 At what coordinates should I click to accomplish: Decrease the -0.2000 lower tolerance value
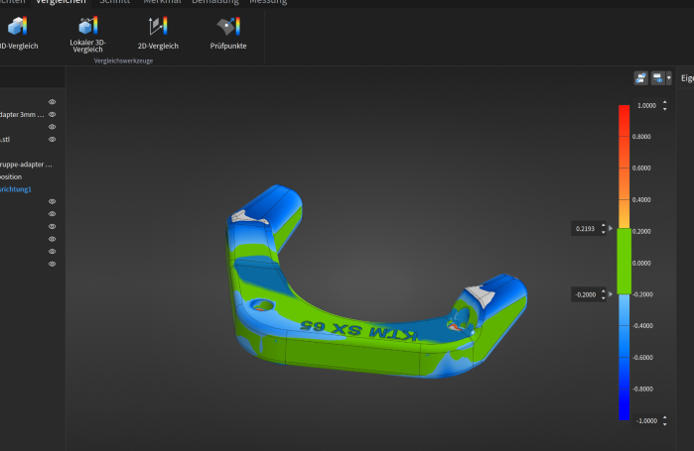coord(604,297)
